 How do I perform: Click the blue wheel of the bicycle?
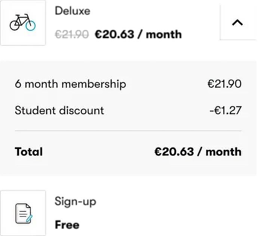point(31,26)
